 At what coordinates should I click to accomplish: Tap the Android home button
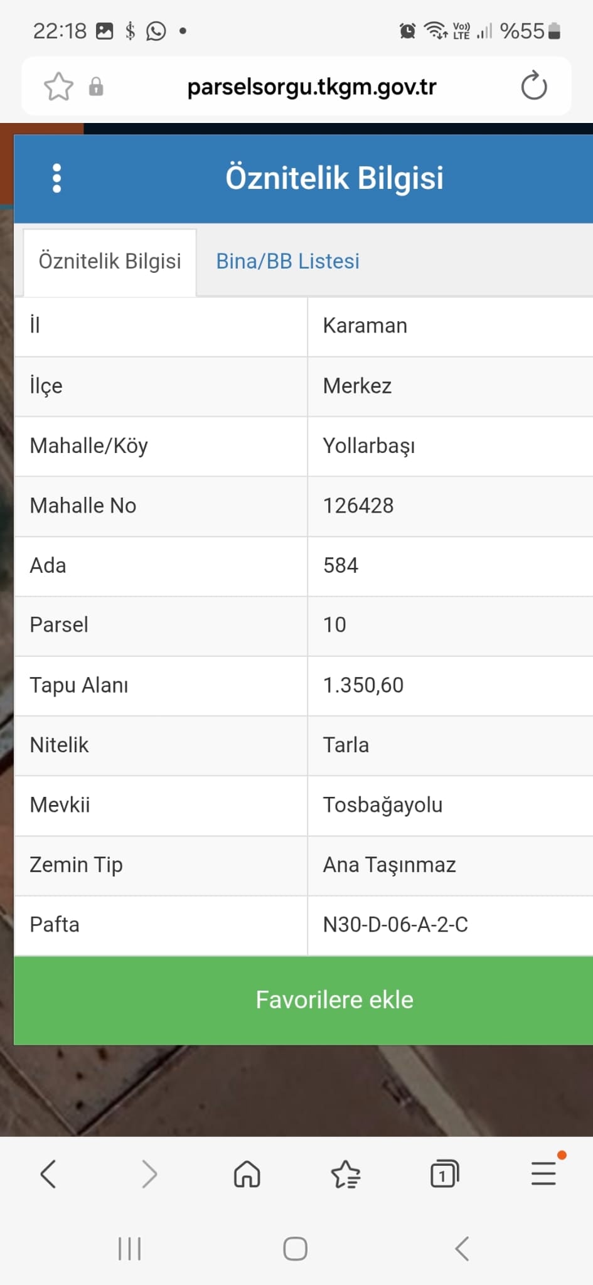tap(295, 1249)
